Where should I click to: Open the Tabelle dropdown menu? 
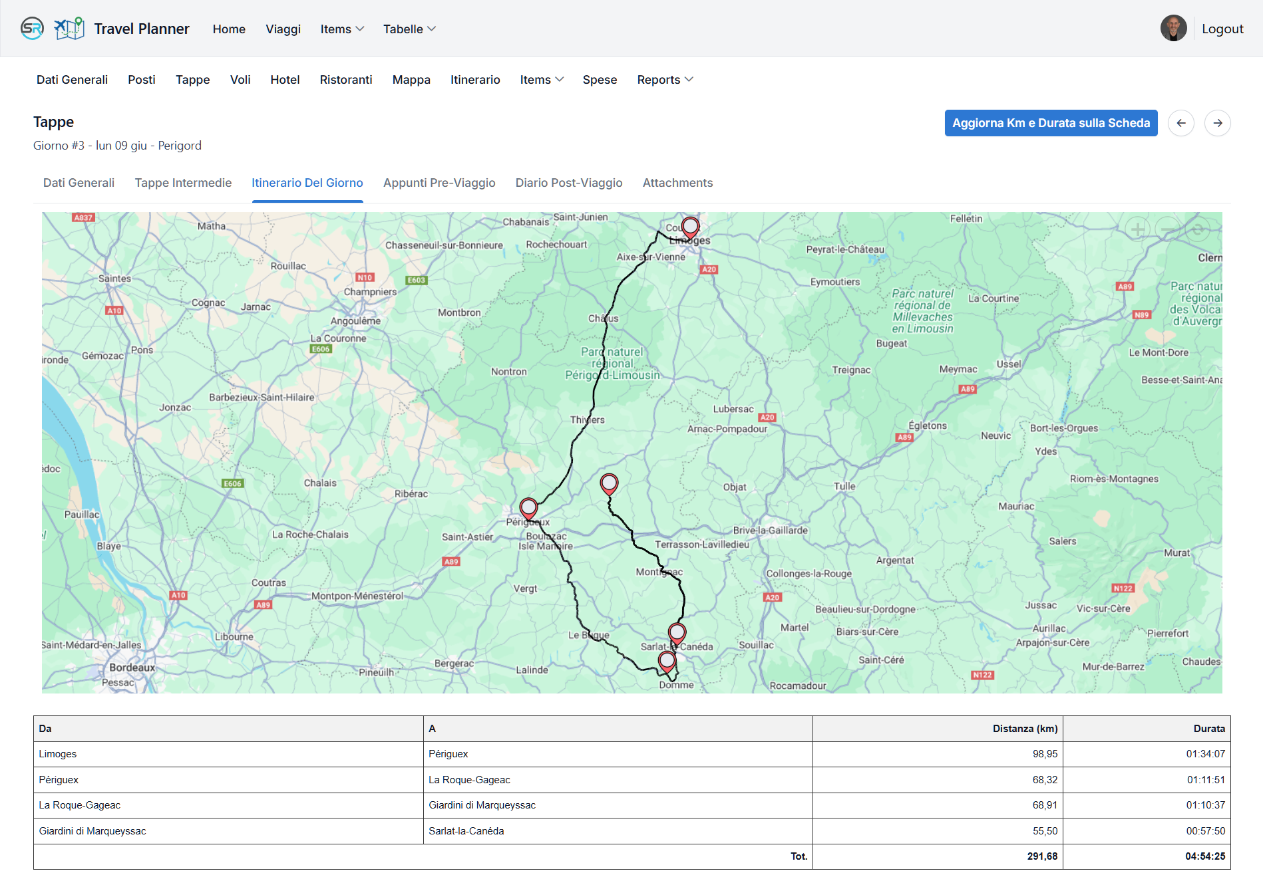[409, 29]
